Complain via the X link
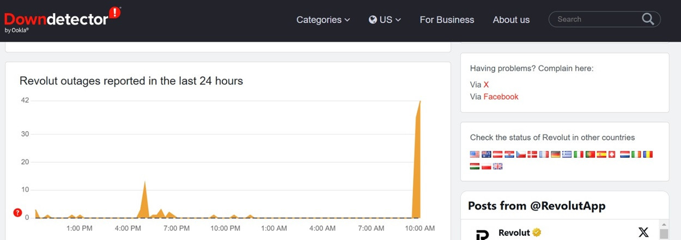Image resolution: width=681 pixels, height=240 pixels. 486,84
